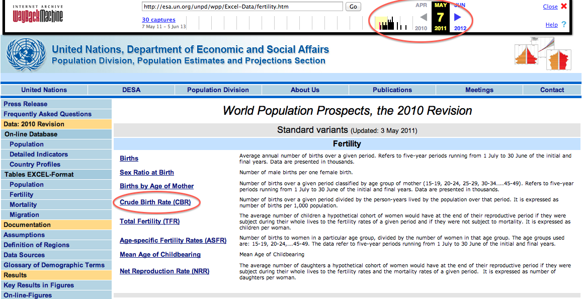Click the Close link in Wayback toolbar
Viewport: 582px width, 299px height.
(550, 7)
